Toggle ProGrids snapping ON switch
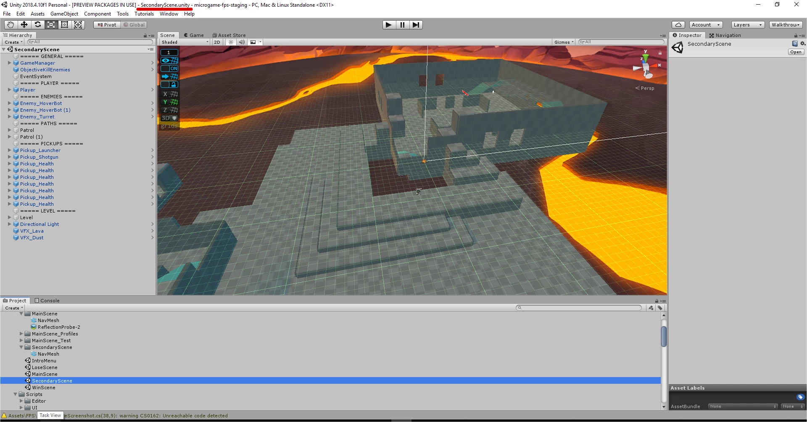 tap(169, 68)
